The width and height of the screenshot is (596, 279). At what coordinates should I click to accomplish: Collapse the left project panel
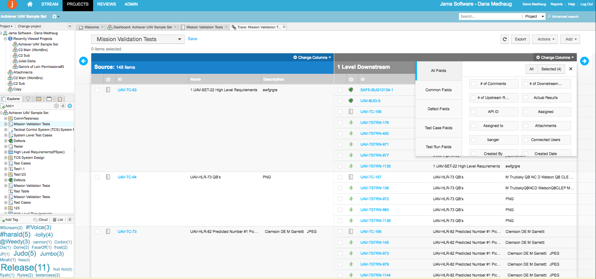tap(70, 26)
